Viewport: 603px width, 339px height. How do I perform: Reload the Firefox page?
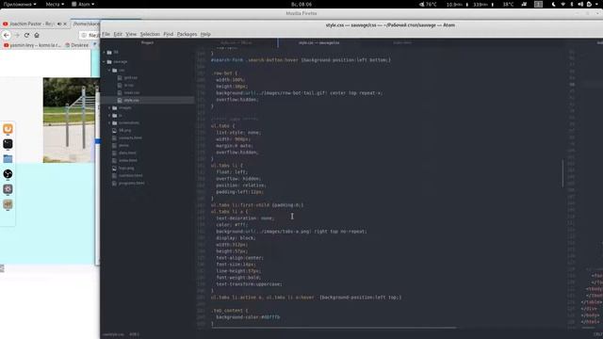[x=26, y=35]
